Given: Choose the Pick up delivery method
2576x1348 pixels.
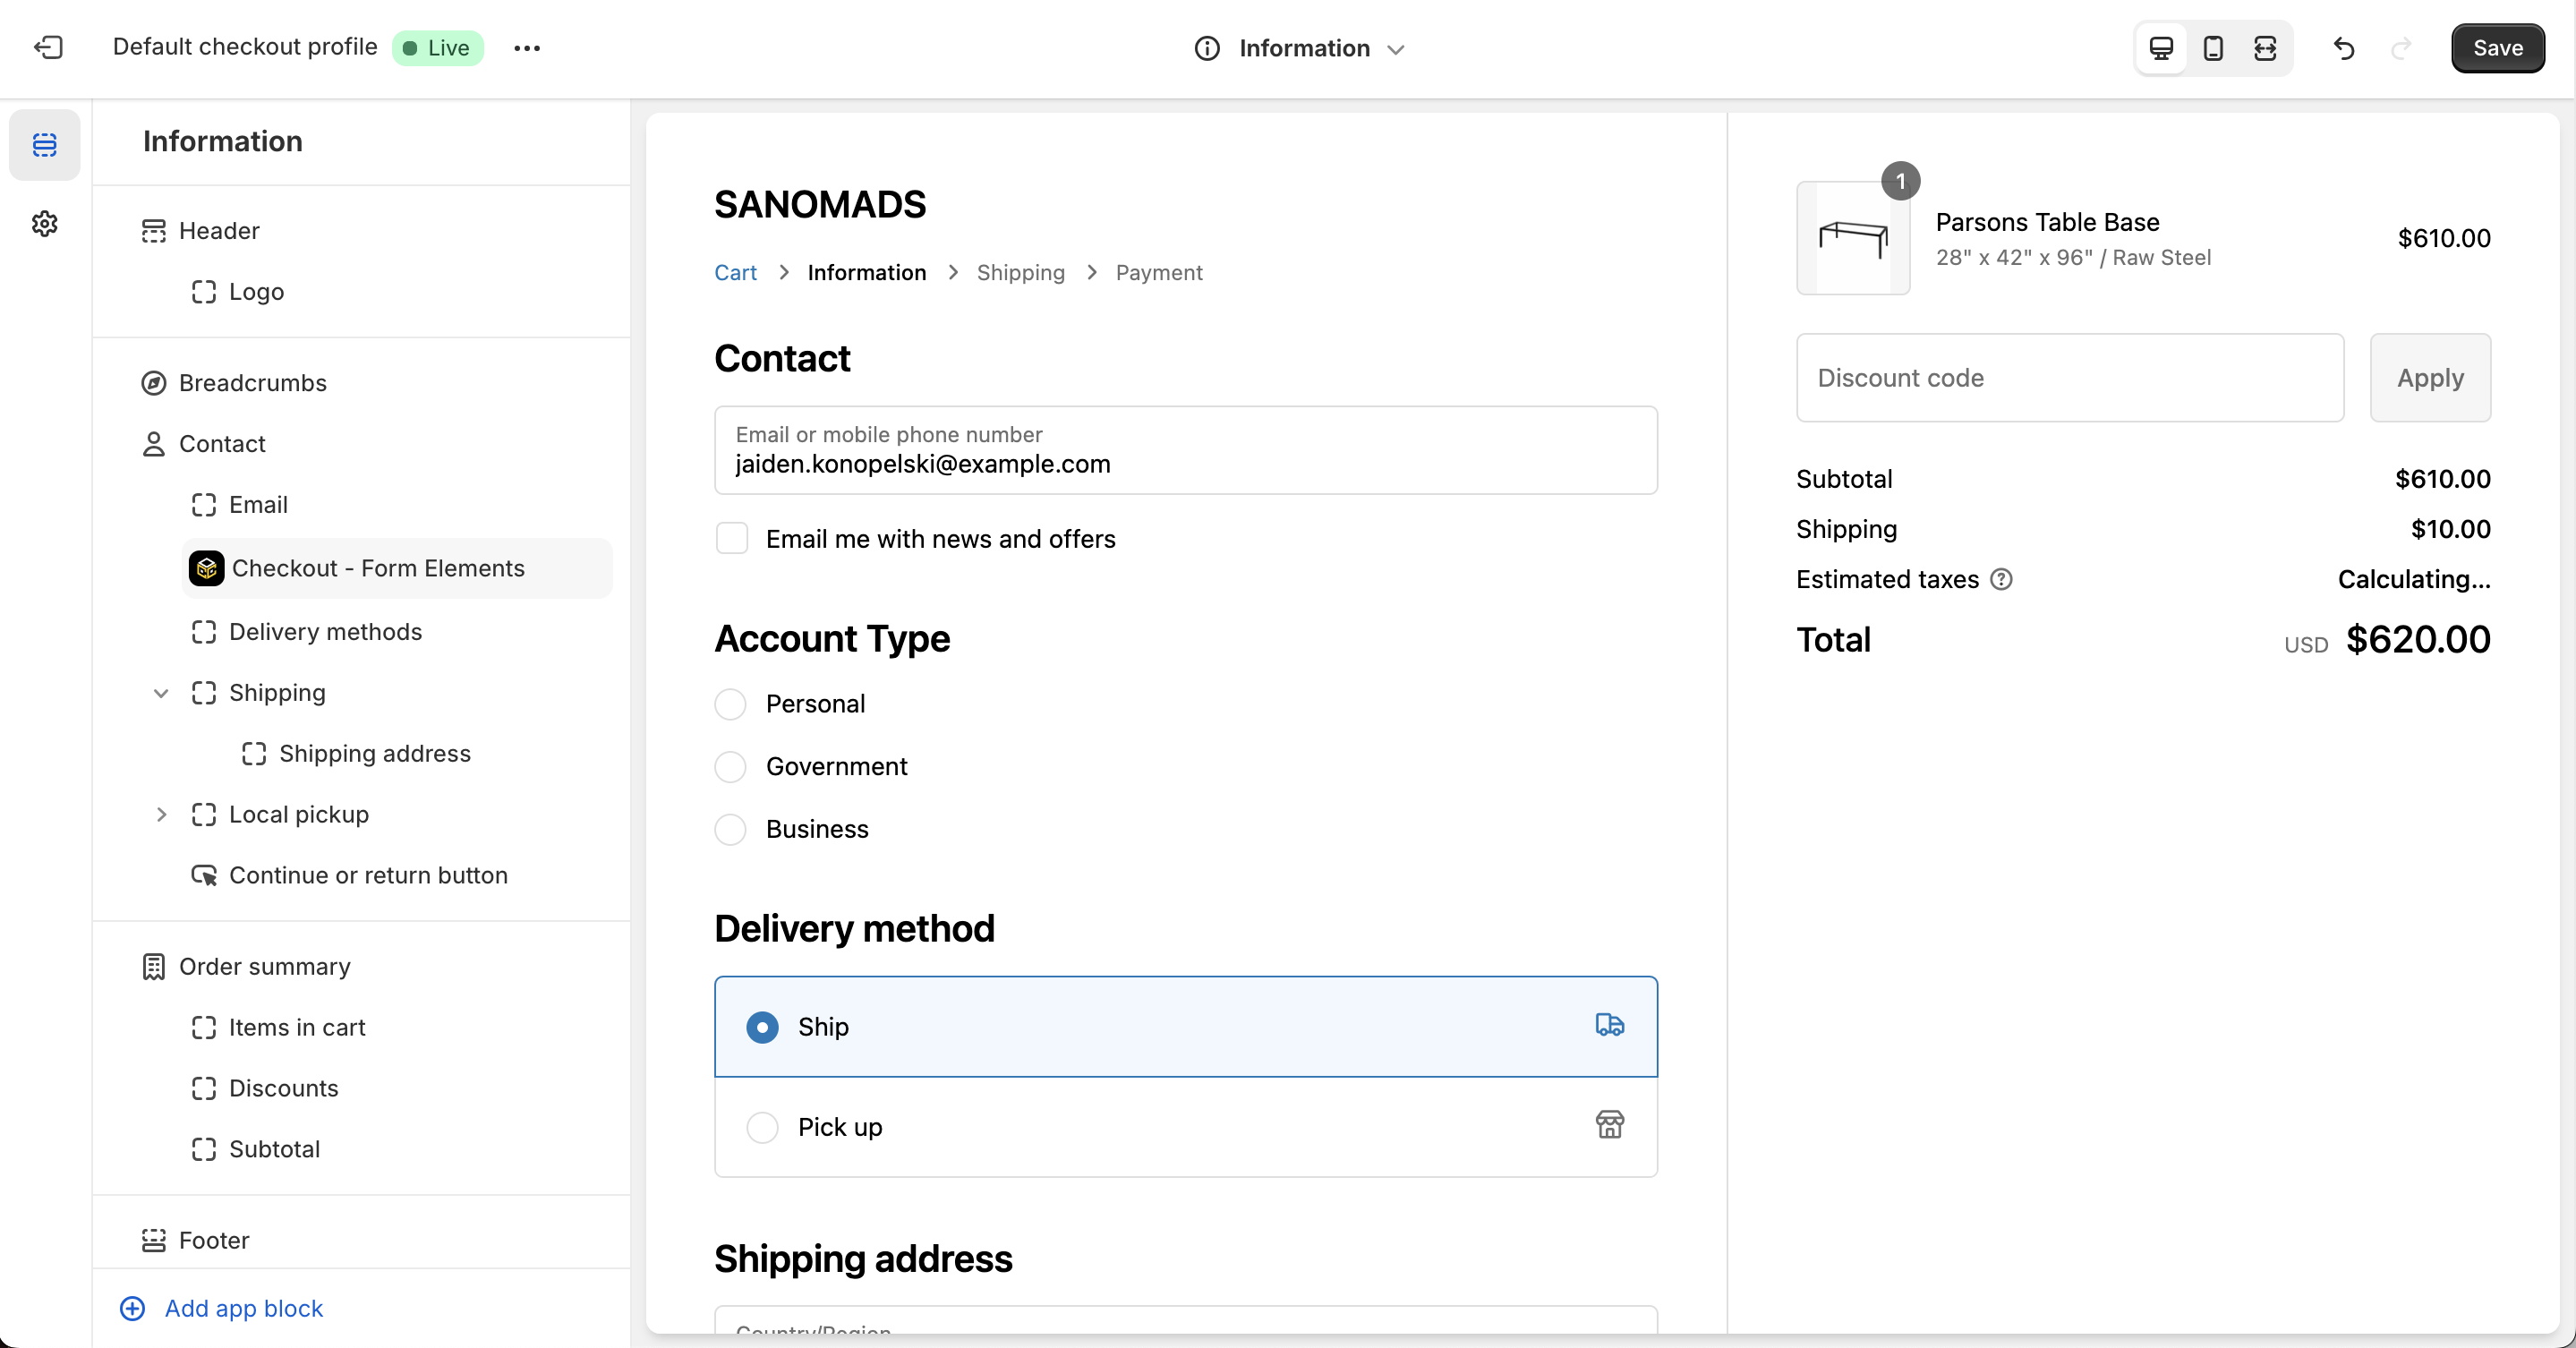Looking at the screenshot, I should pyautogui.click(x=763, y=1127).
